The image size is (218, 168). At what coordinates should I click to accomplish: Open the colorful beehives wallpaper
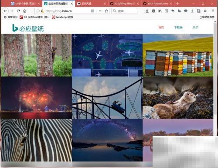(x=178, y=55)
